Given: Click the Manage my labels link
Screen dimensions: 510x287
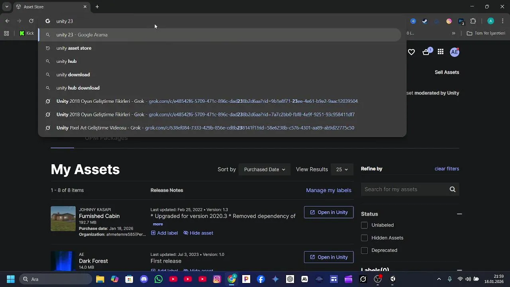Looking at the screenshot, I should 329,190.
